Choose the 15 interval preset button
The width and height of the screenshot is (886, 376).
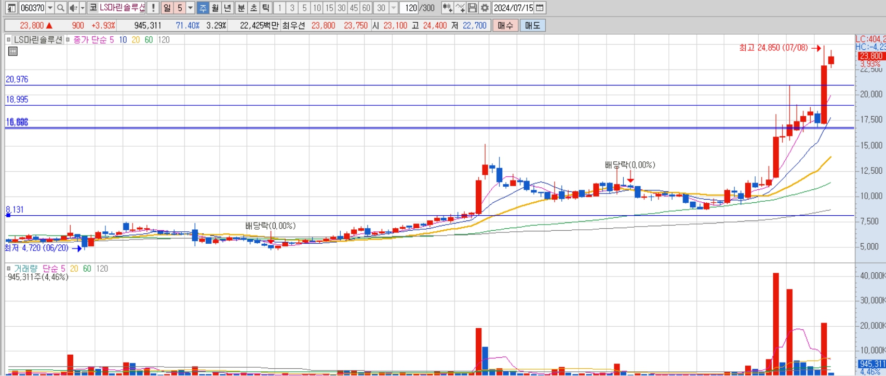(329, 8)
